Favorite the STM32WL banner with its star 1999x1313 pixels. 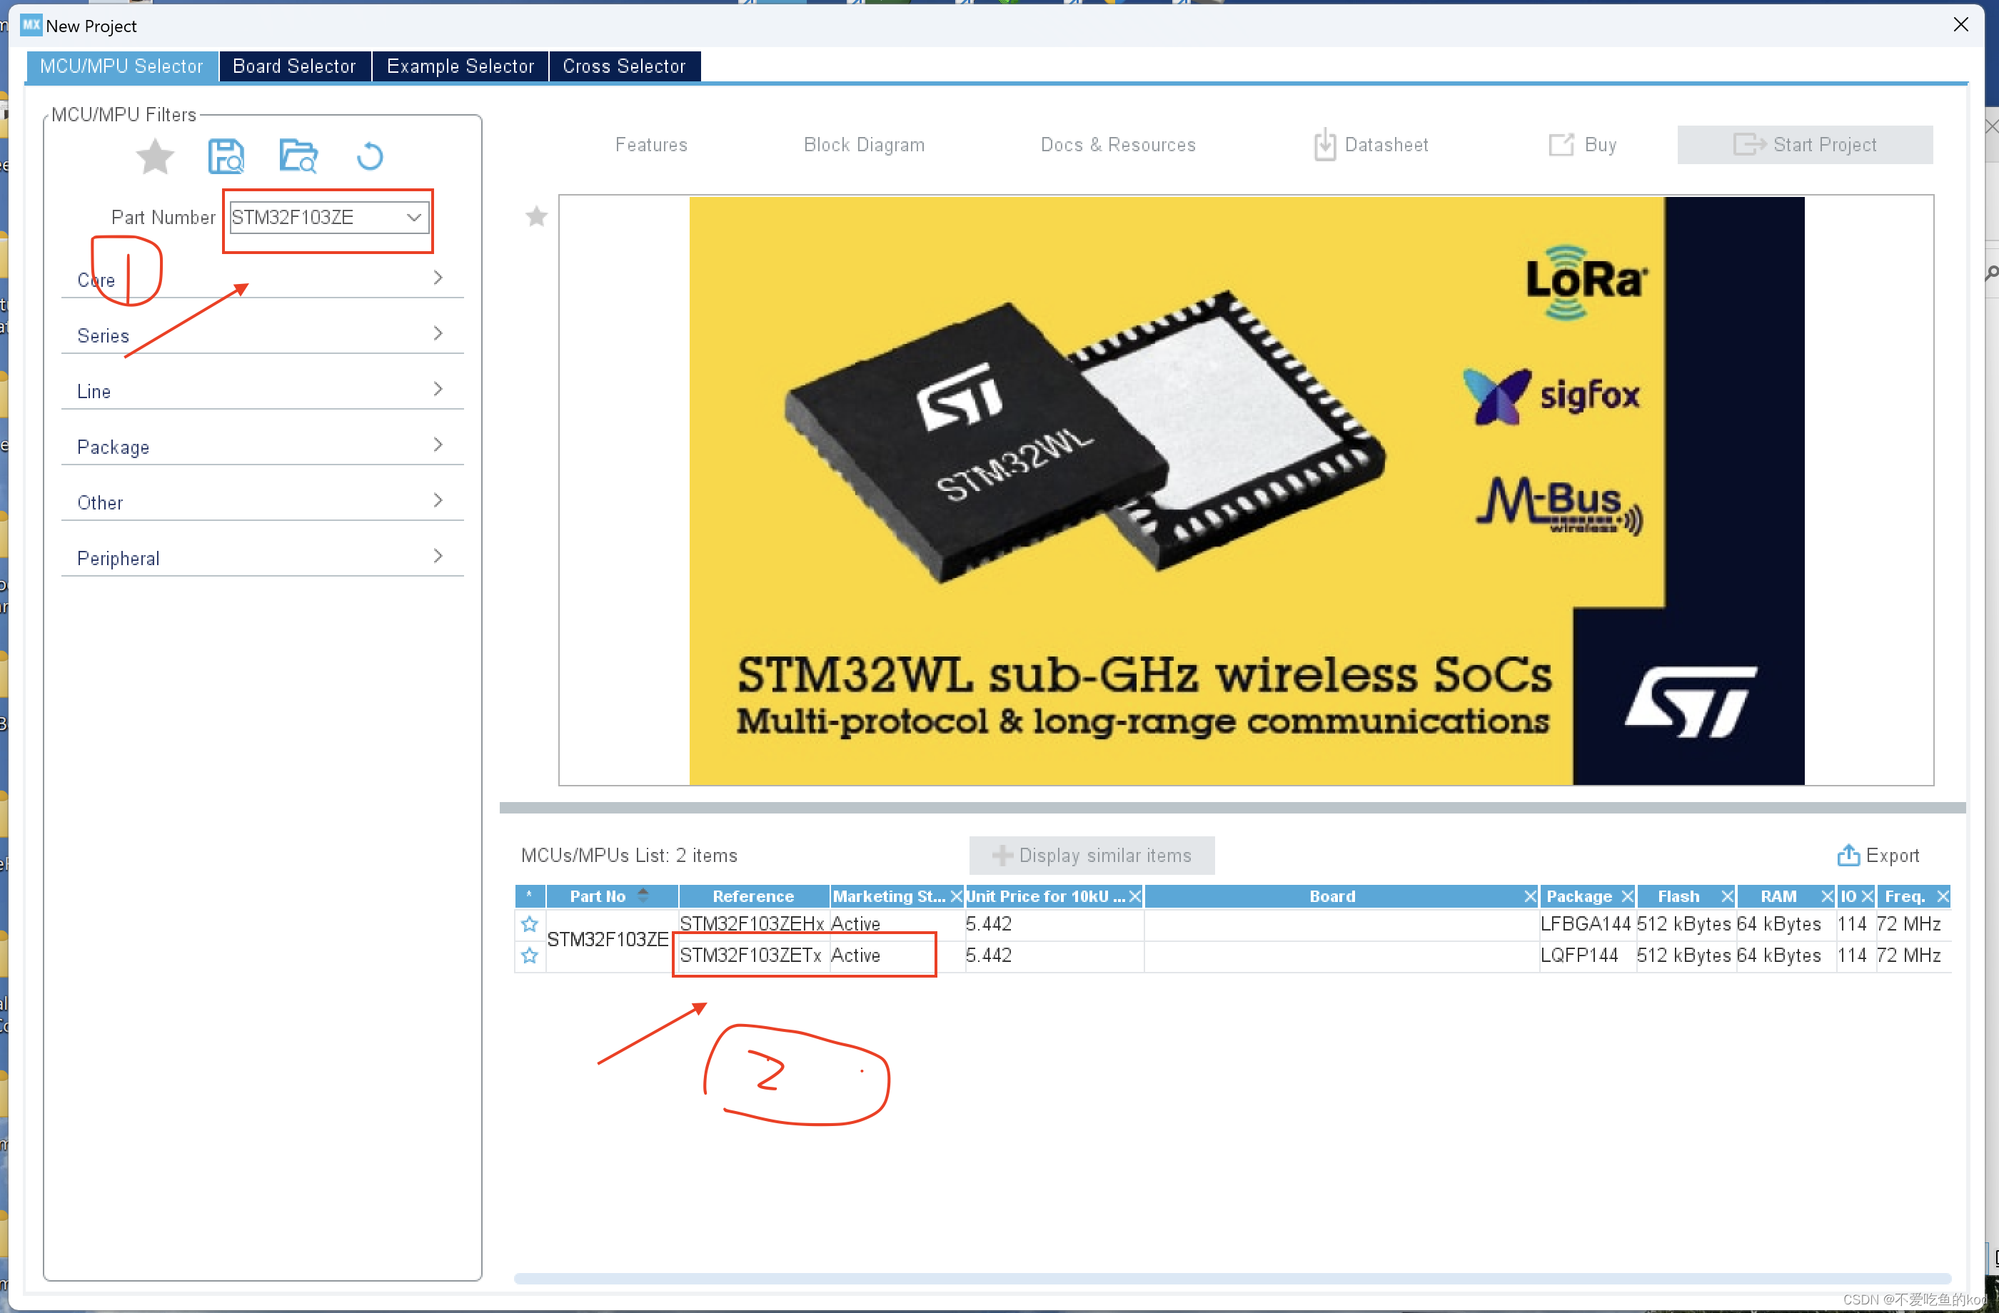tap(536, 217)
